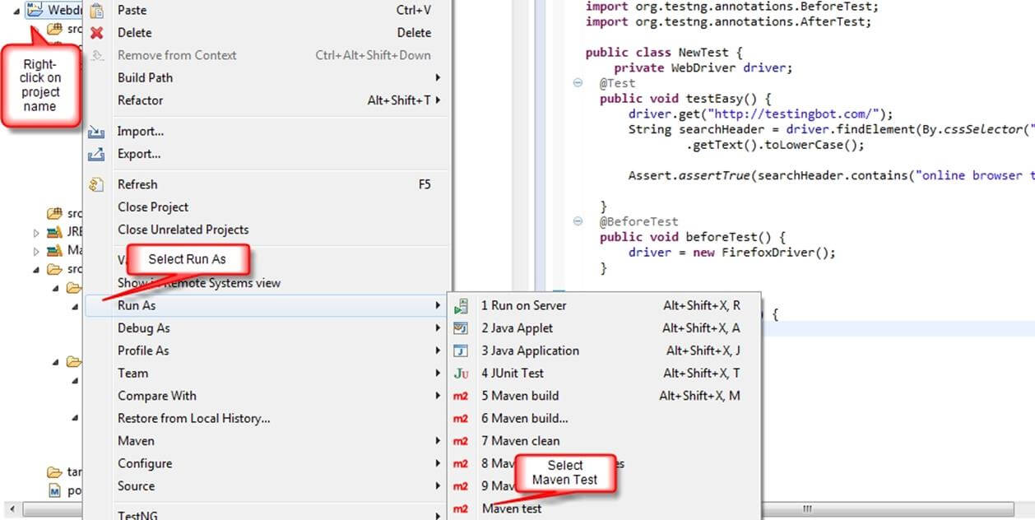1035x520 pixels.
Task: Click the m2 icon beside Maven clean
Action: [x=461, y=441]
